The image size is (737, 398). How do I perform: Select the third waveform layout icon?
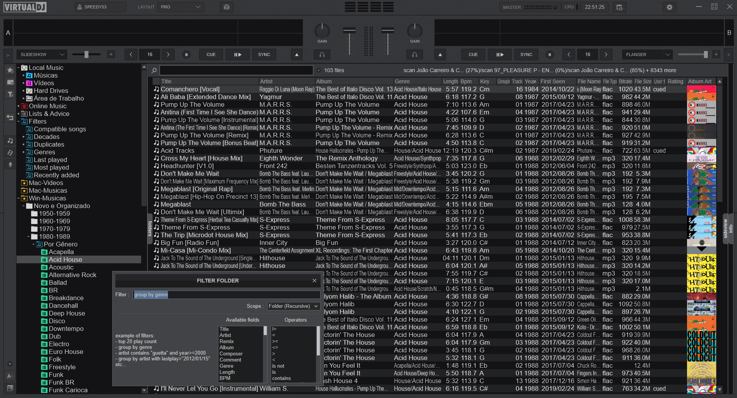point(376,7)
